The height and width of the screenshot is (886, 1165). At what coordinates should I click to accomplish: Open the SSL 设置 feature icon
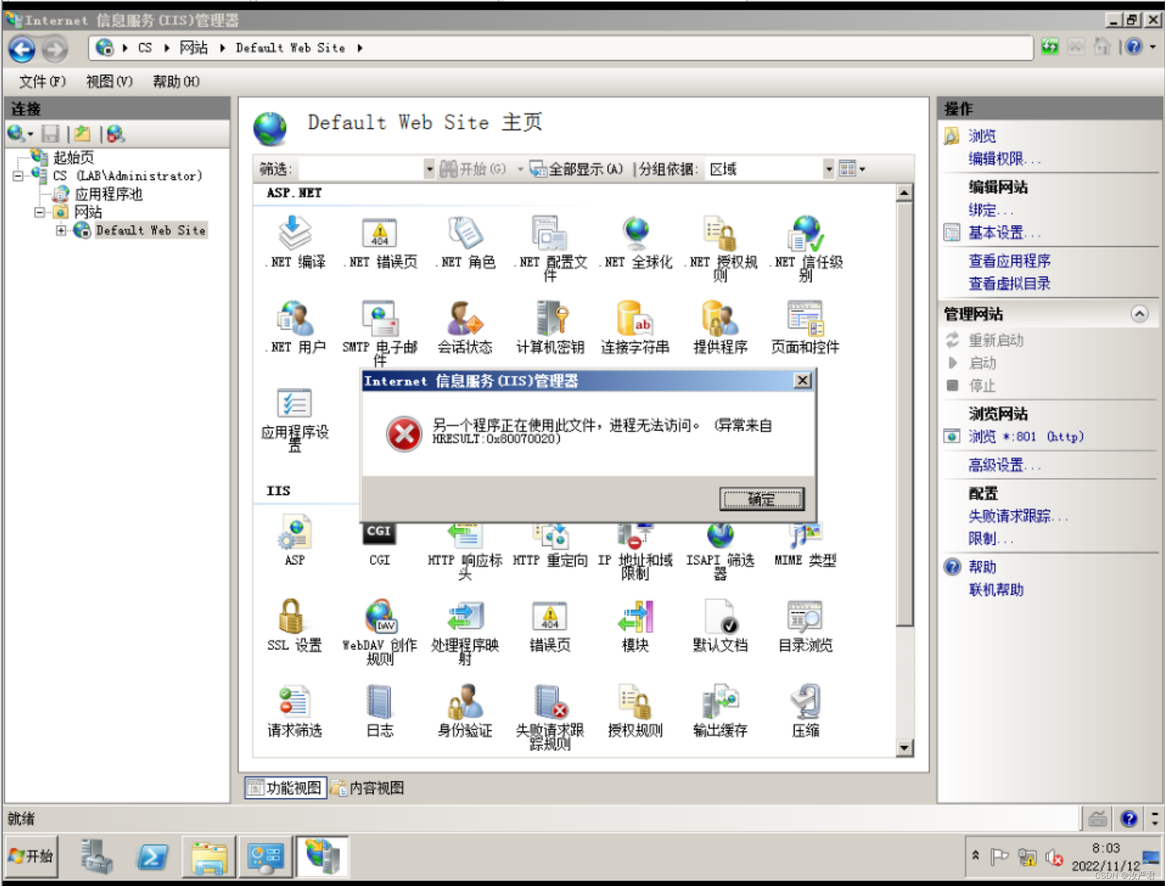[x=291, y=617]
